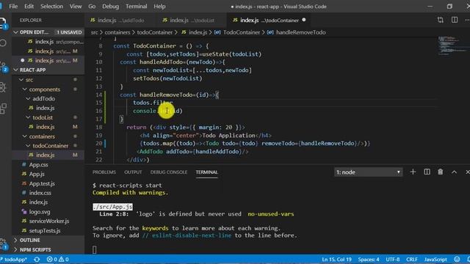Click the terminal input cursor line
Image resolution: width=470 pixels, height=264 pixels.
pyautogui.click(x=95, y=249)
